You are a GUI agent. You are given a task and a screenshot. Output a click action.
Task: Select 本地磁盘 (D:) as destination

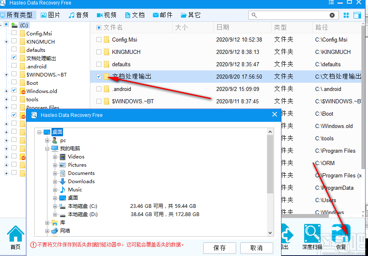coord(82,214)
